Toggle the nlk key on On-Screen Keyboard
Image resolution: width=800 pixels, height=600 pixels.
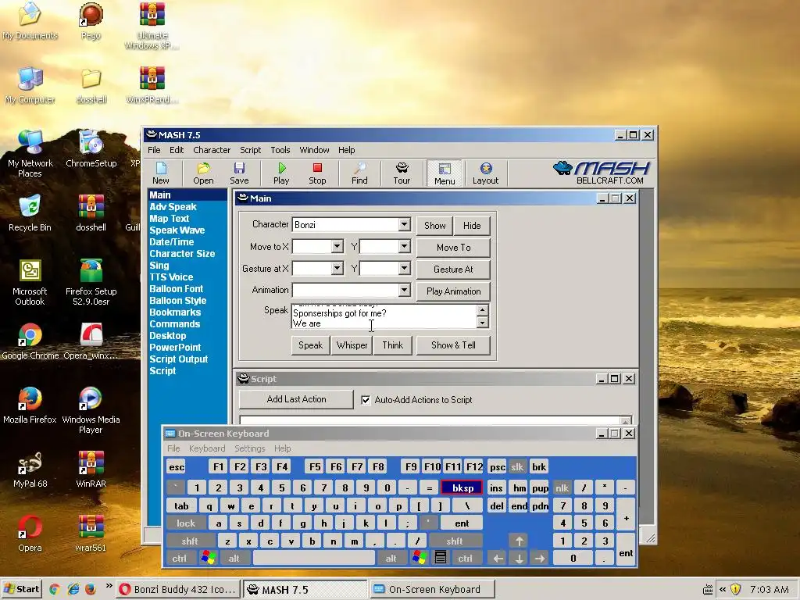point(562,487)
